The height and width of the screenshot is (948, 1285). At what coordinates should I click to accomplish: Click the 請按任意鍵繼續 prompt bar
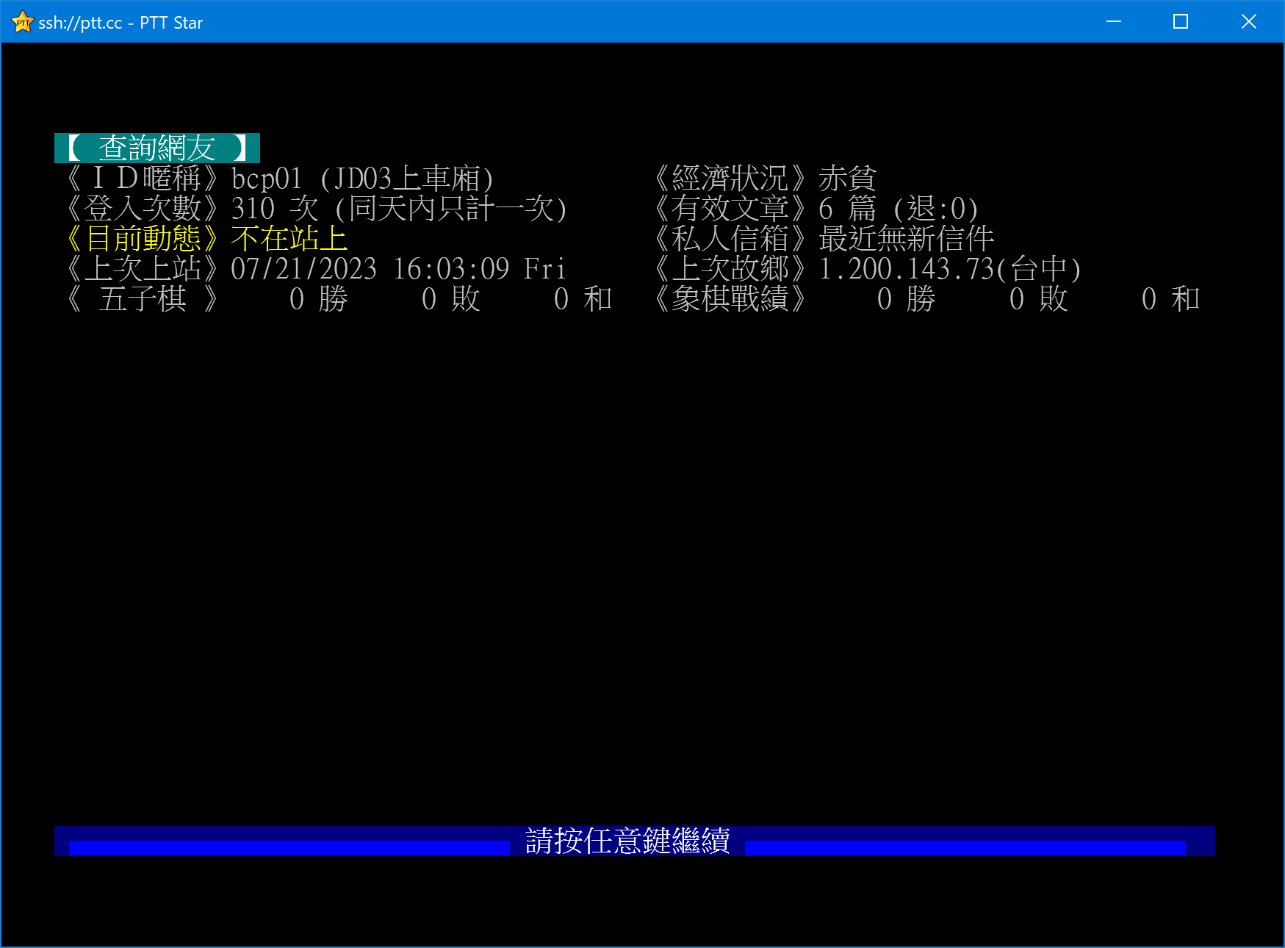point(627,841)
